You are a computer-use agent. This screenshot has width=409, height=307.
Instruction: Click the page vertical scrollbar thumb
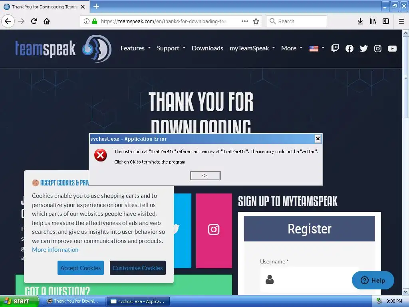(406, 77)
